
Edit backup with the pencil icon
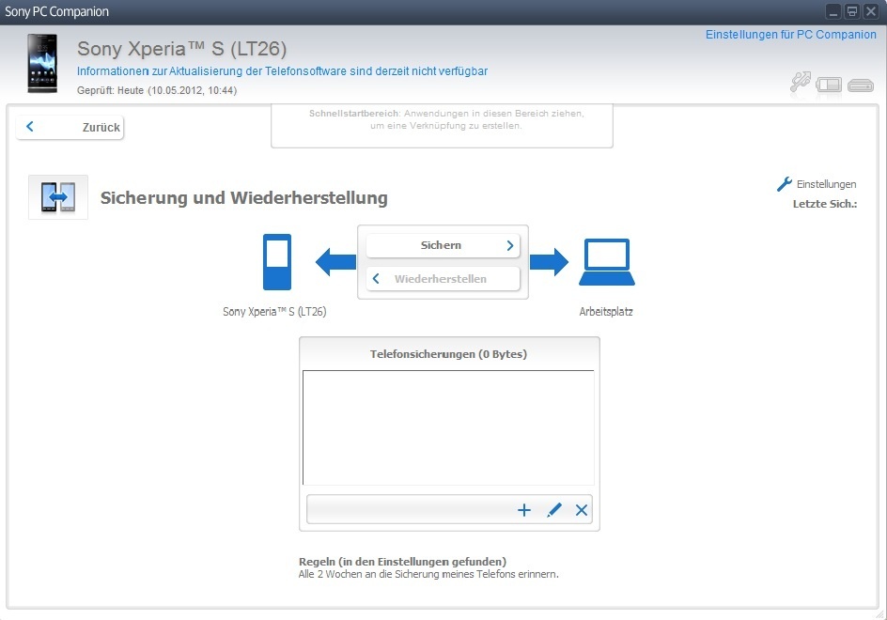click(x=554, y=510)
